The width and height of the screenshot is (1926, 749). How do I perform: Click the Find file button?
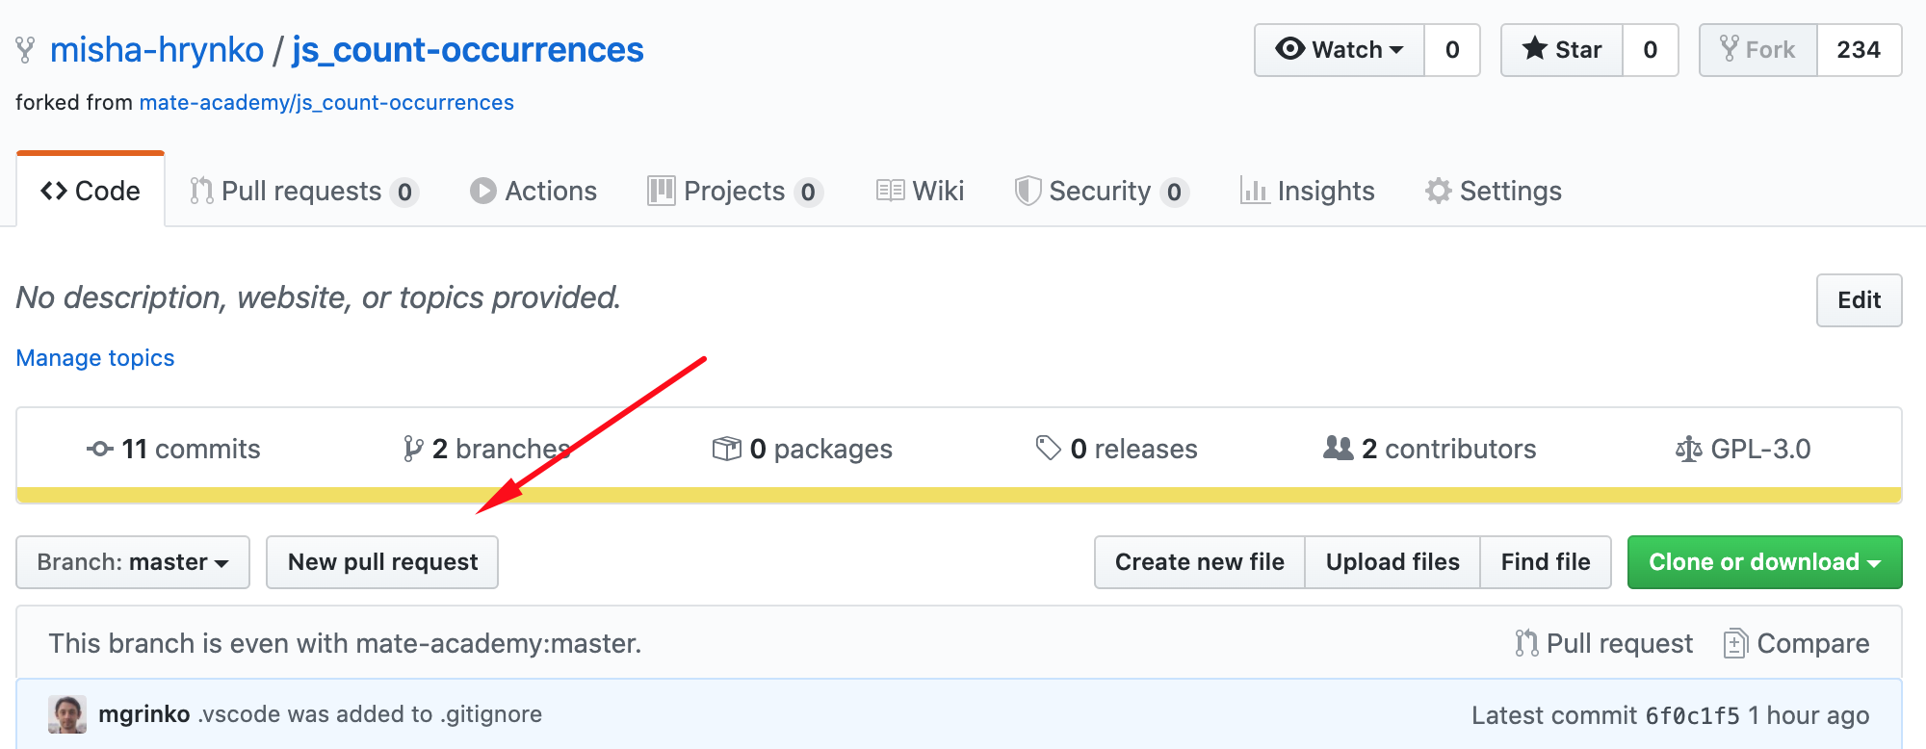1546,562
